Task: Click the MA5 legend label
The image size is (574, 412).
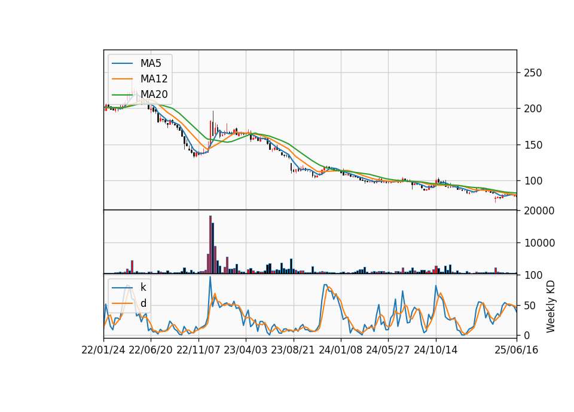Action: [151, 63]
